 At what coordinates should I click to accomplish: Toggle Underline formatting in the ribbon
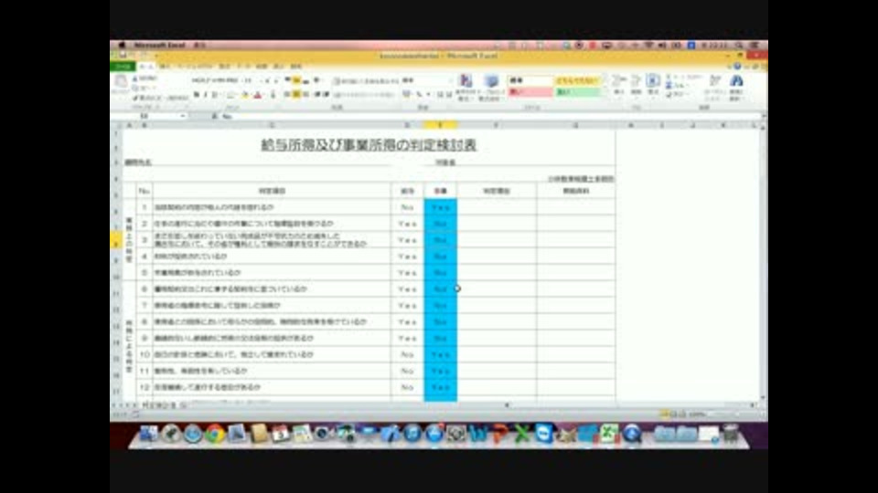point(214,94)
